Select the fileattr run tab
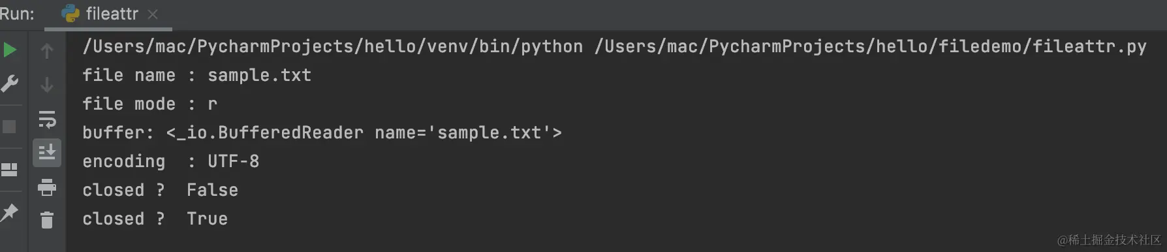This screenshot has height=252, width=1167. point(108,14)
